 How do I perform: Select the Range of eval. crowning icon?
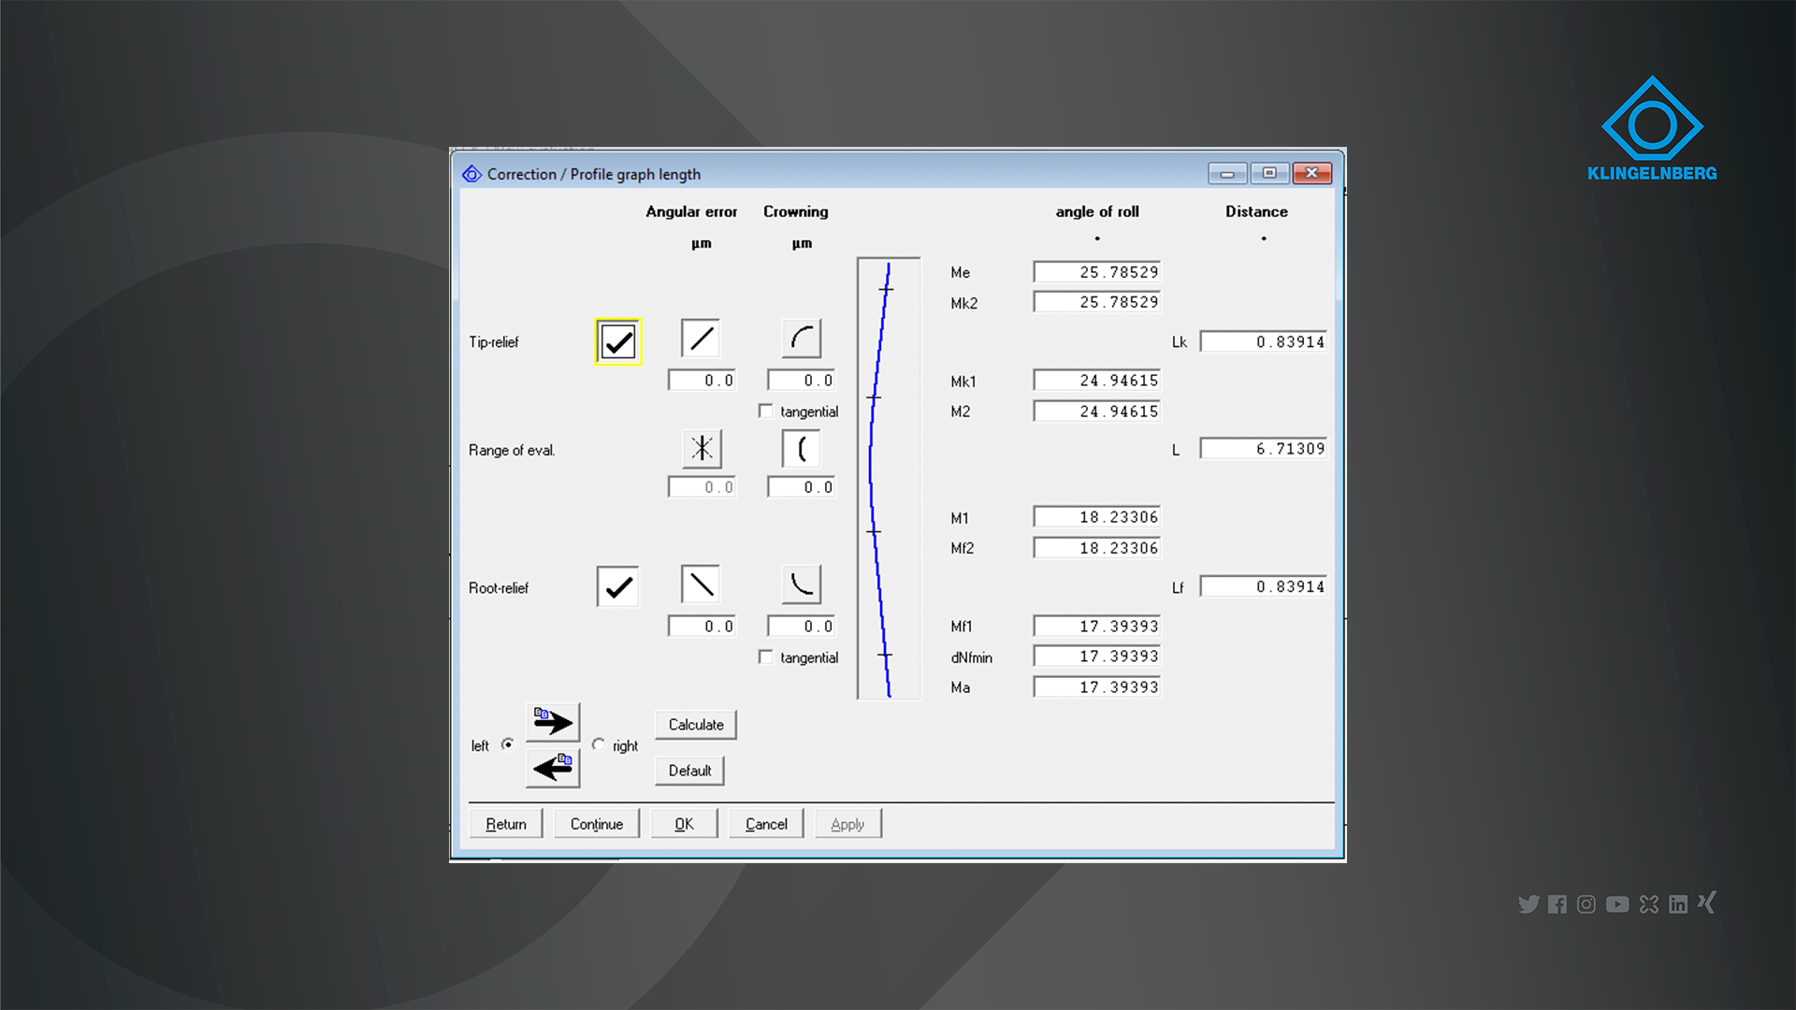[x=802, y=448]
